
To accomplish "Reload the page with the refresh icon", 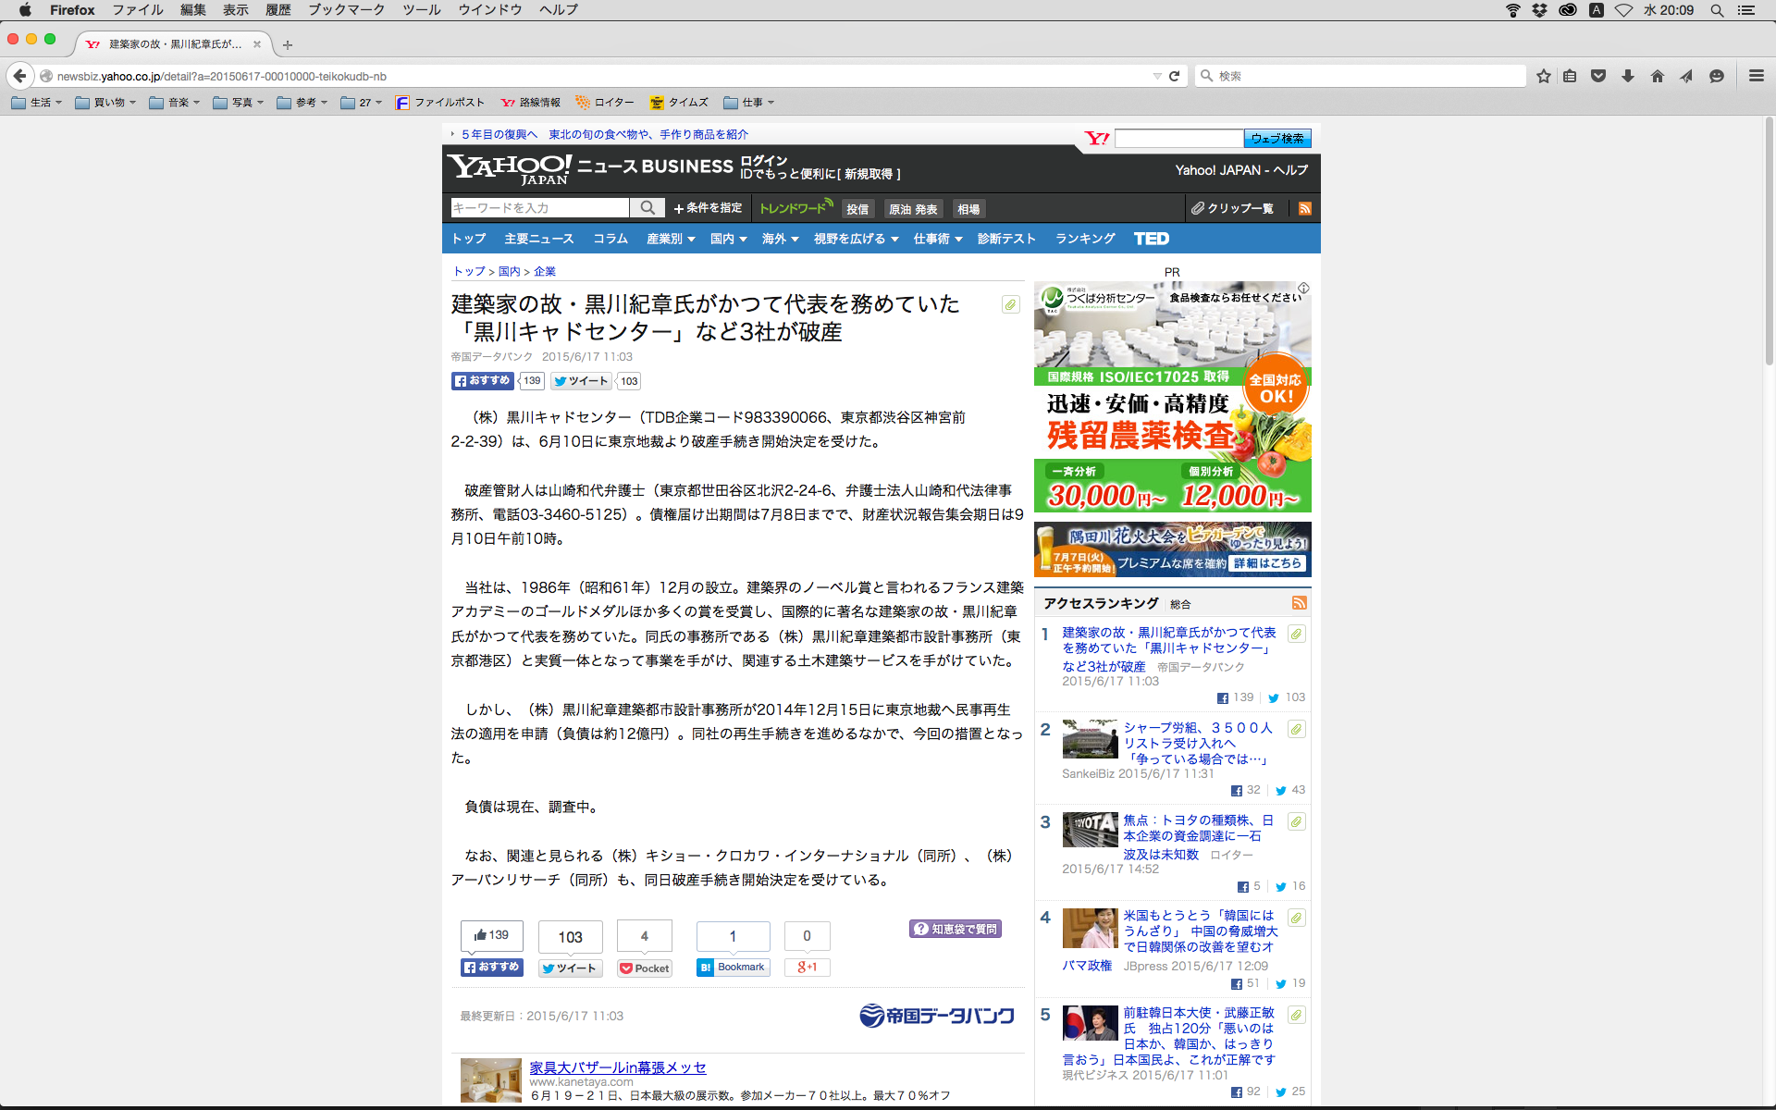I will coord(1174,76).
